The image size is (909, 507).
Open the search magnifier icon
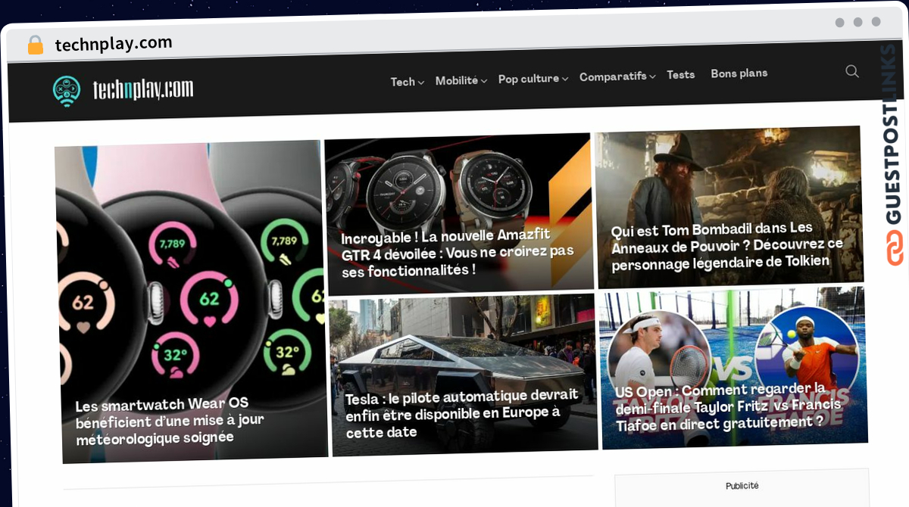click(x=852, y=71)
